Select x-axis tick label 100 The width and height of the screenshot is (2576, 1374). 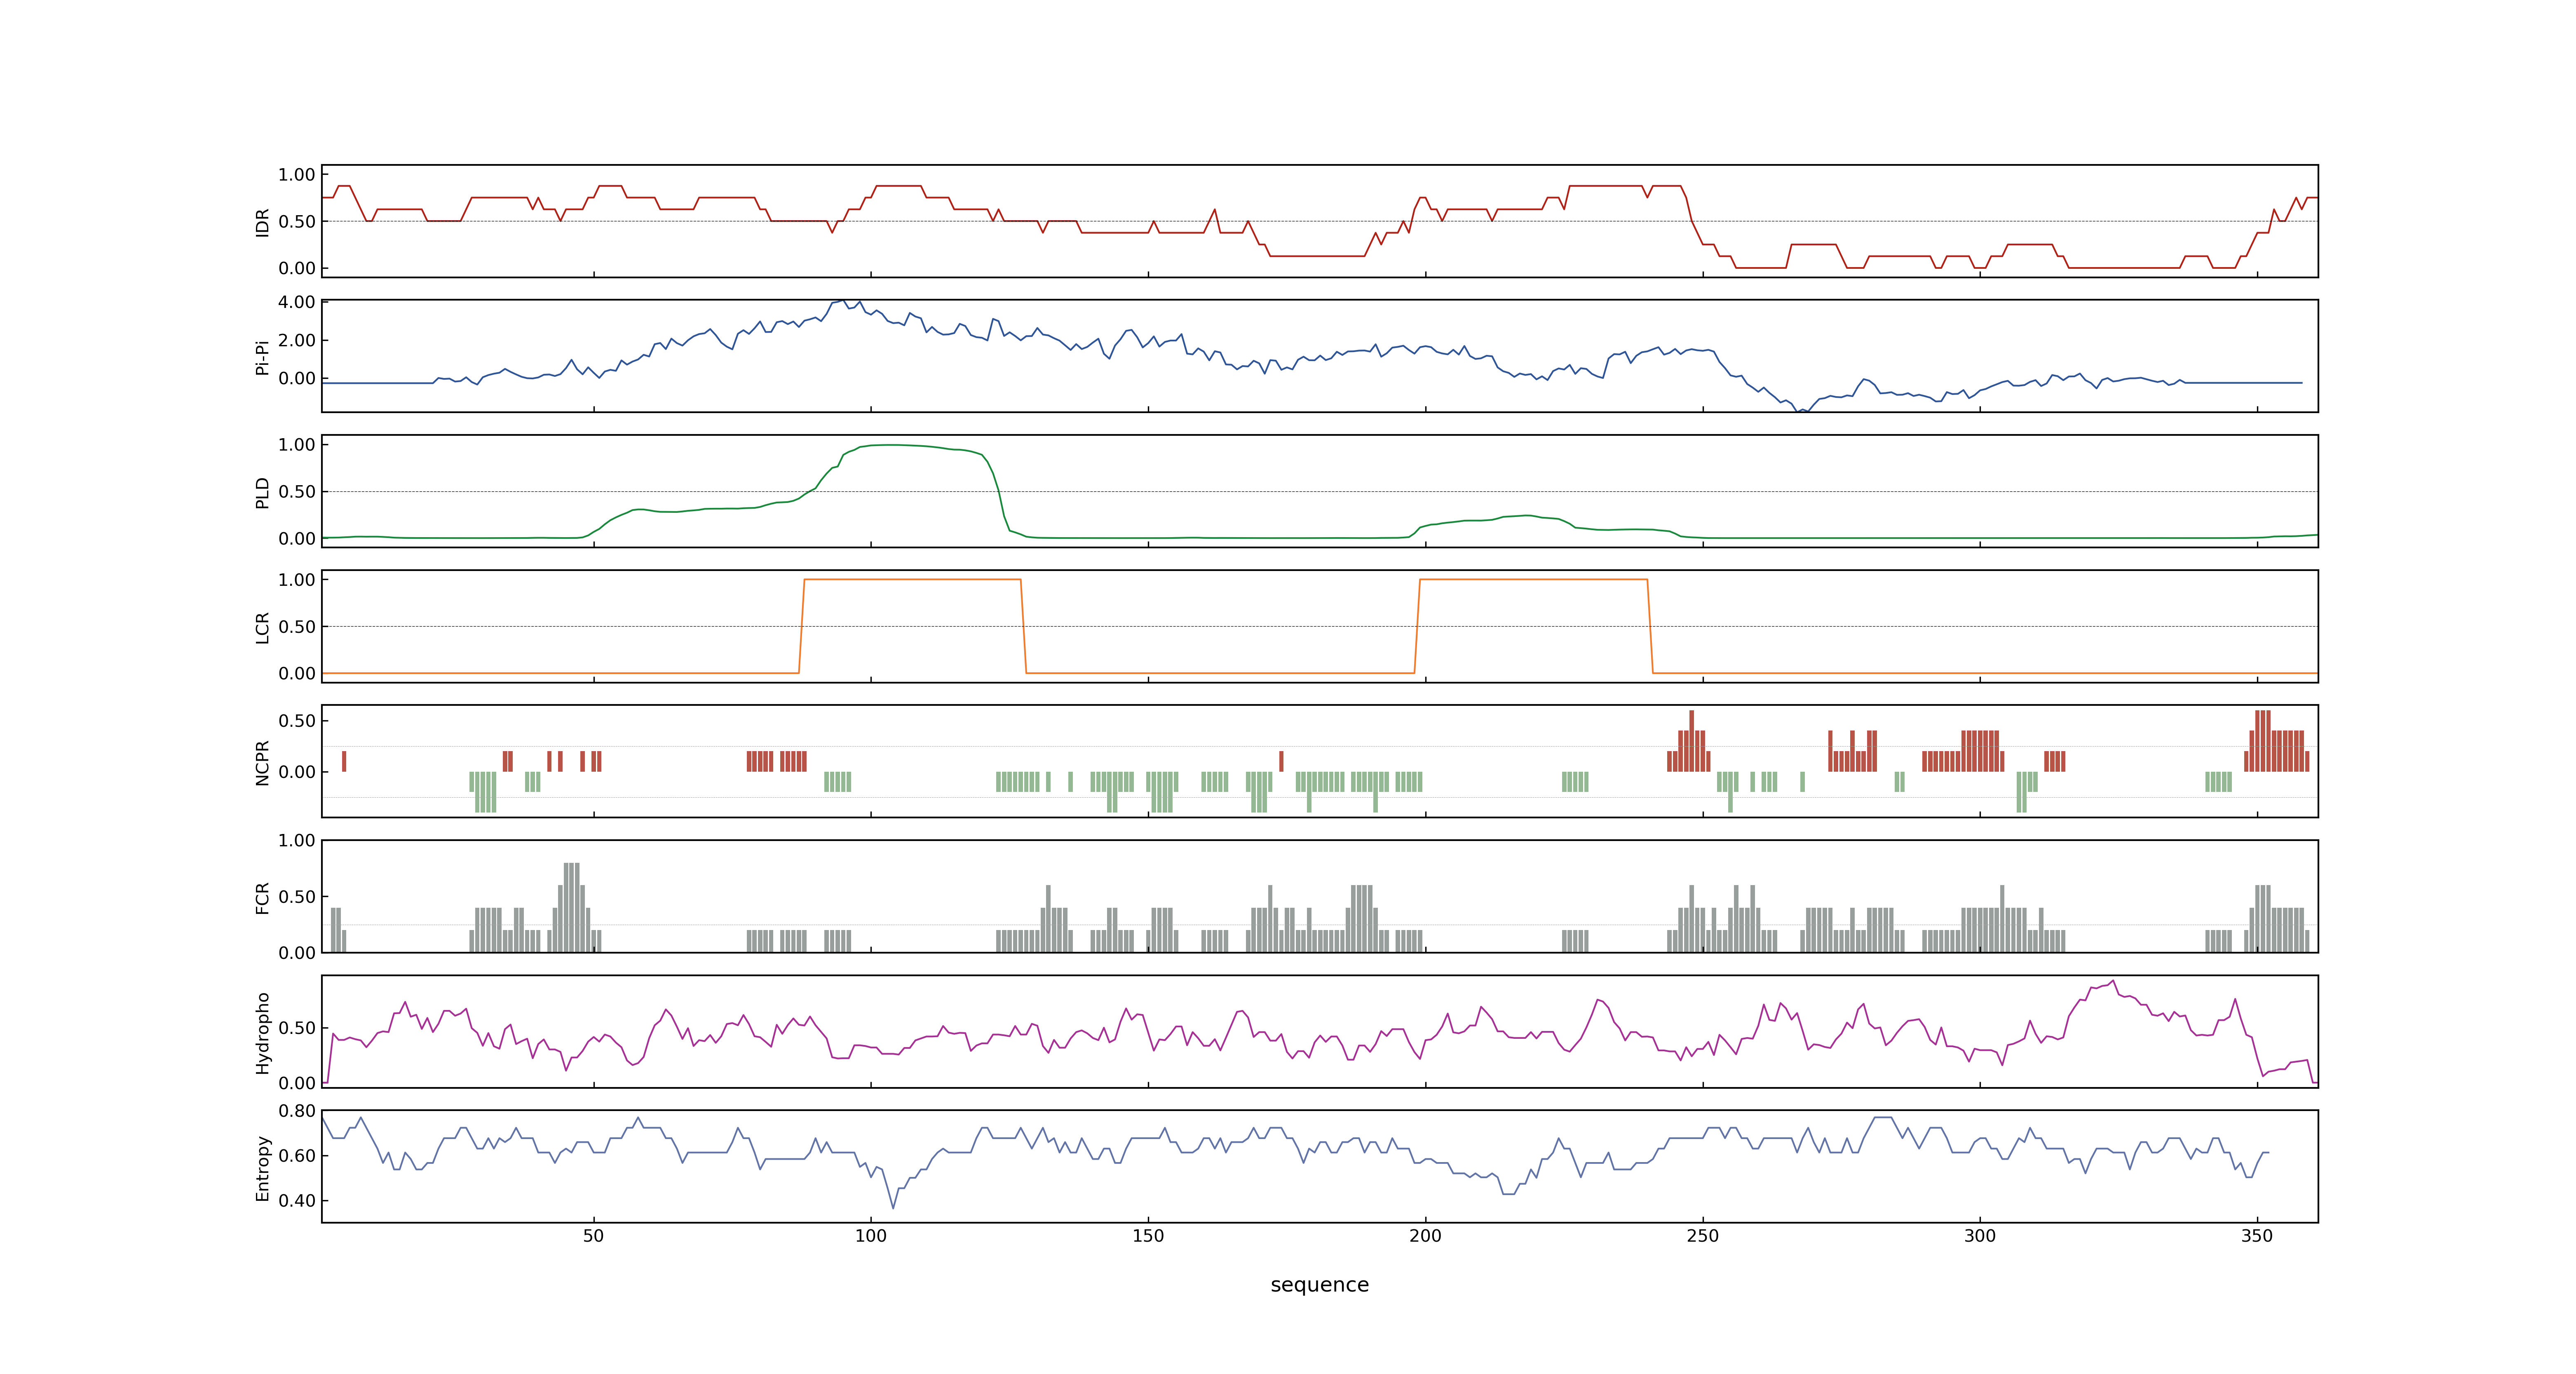(870, 1236)
